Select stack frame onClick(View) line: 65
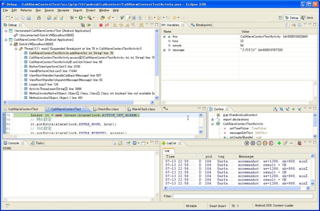This screenshot has width=320, height=211. point(66,62)
